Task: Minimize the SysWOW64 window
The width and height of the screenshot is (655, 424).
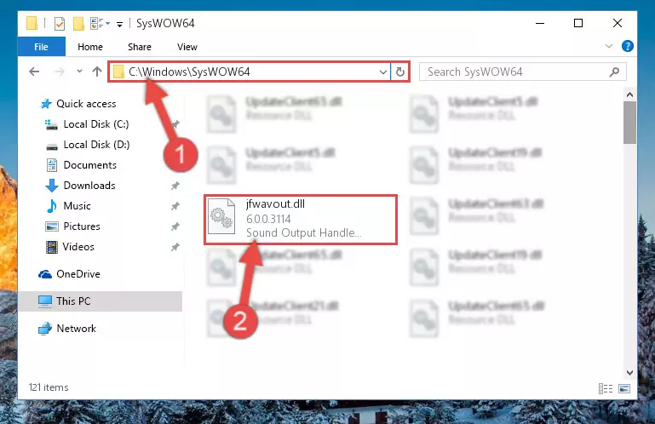Action: pos(540,23)
